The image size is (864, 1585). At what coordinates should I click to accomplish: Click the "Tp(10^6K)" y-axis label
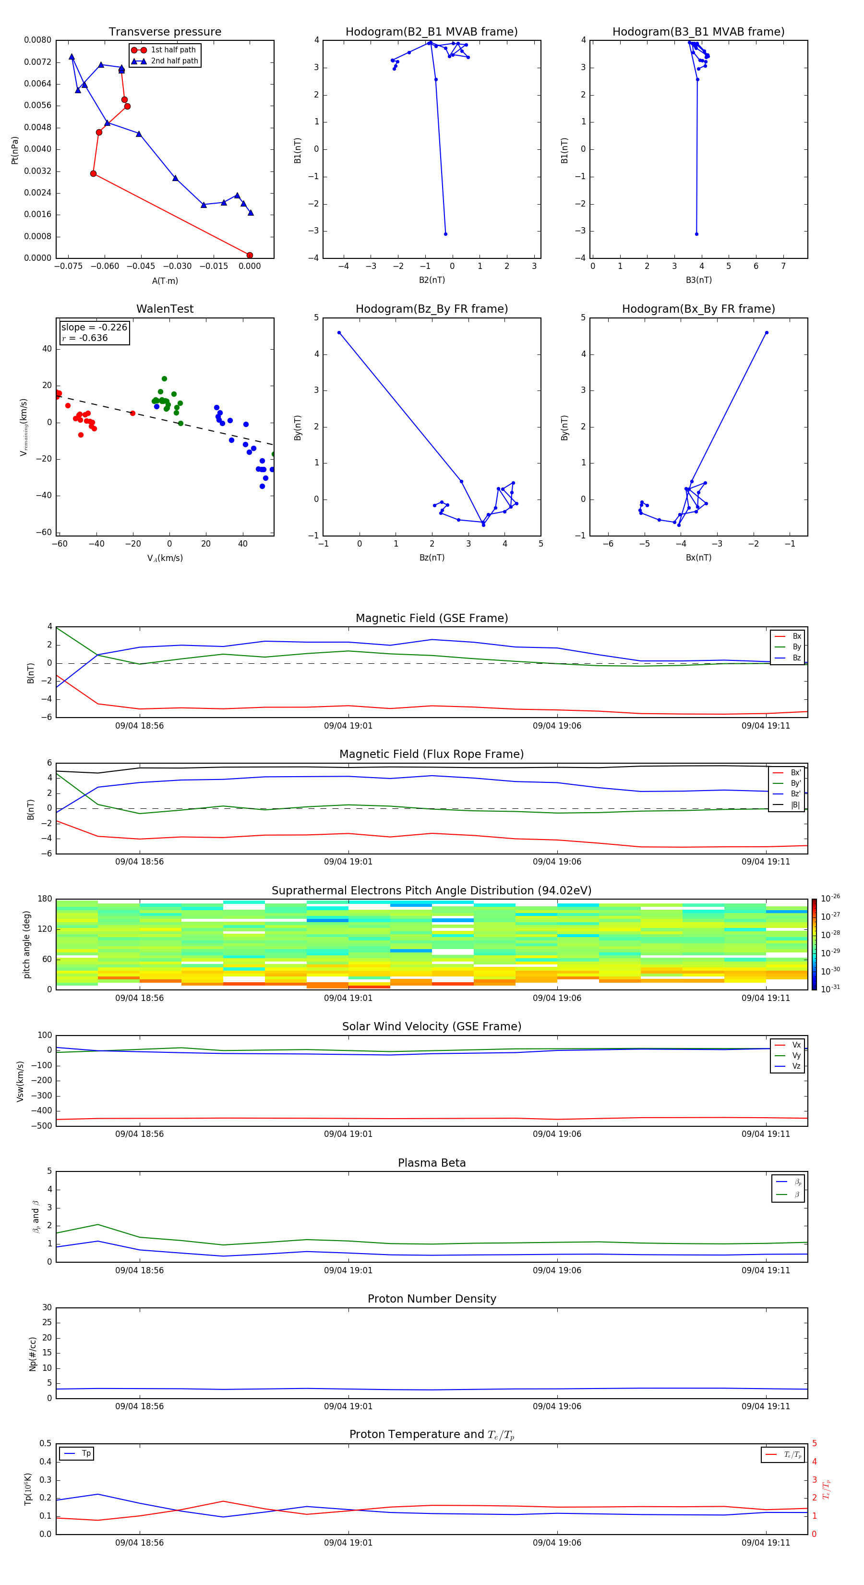(x=28, y=1489)
